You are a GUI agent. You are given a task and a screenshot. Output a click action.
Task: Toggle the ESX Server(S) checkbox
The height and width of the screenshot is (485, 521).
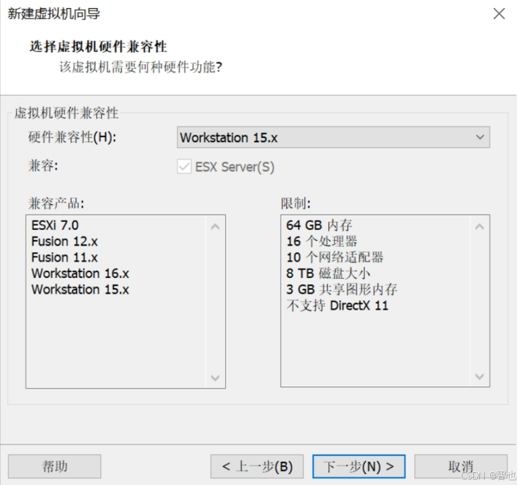point(184,166)
